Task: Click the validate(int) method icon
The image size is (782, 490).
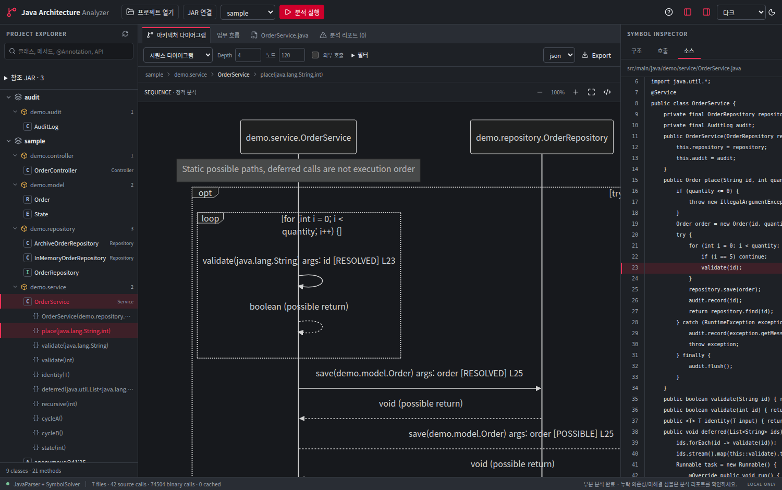Action: (x=36, y=360)
